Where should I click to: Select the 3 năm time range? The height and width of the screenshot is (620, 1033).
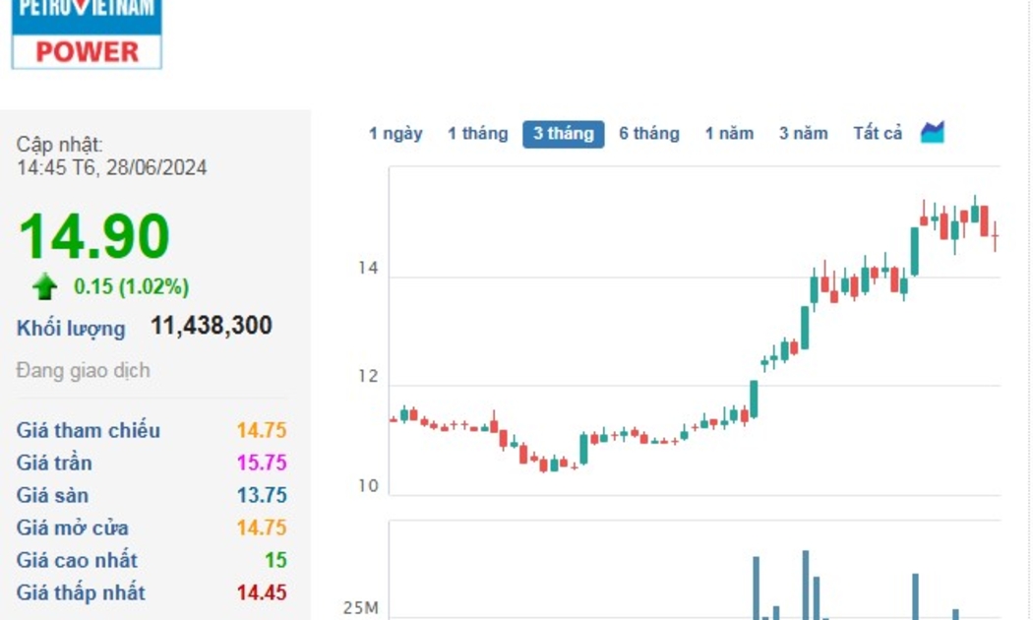(803, 134)
